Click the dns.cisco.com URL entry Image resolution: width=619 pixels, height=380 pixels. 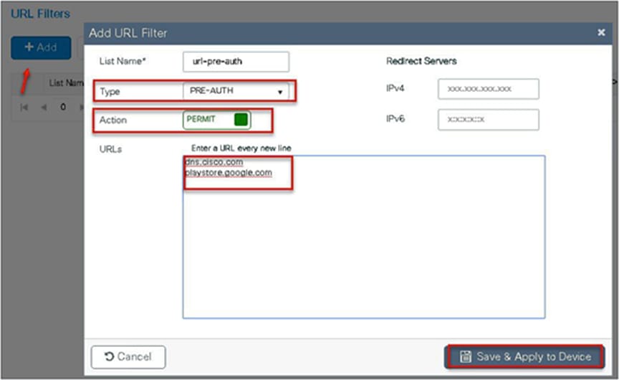tap(214, 162)
